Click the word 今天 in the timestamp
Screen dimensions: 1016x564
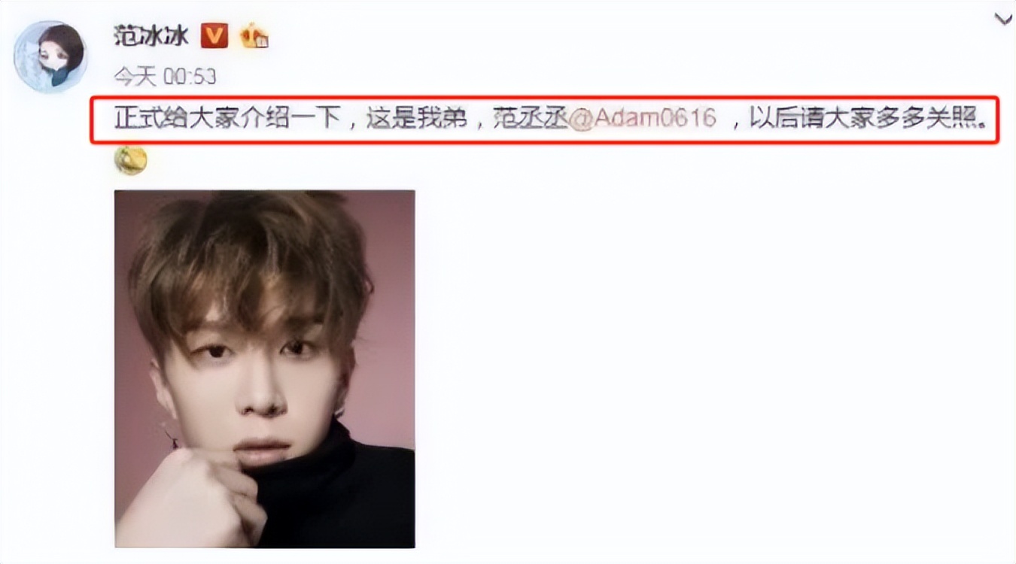click(135, 76)
